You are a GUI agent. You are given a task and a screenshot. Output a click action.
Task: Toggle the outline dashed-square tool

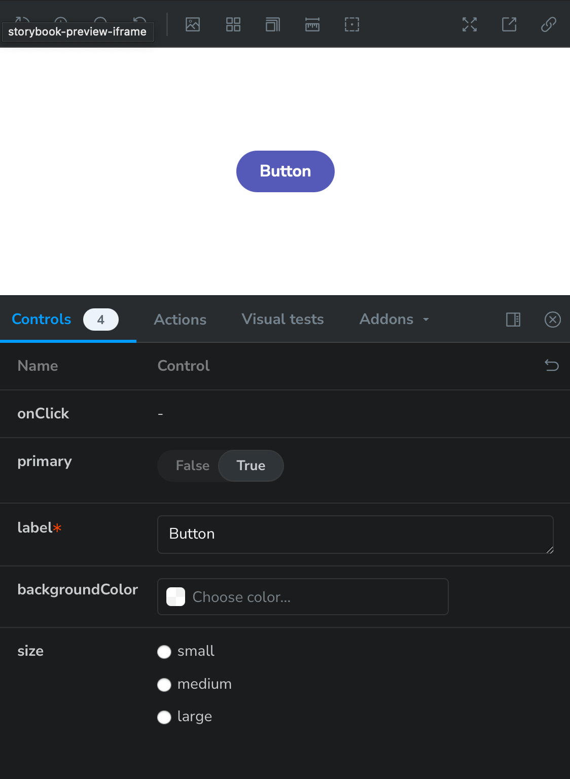352,24
